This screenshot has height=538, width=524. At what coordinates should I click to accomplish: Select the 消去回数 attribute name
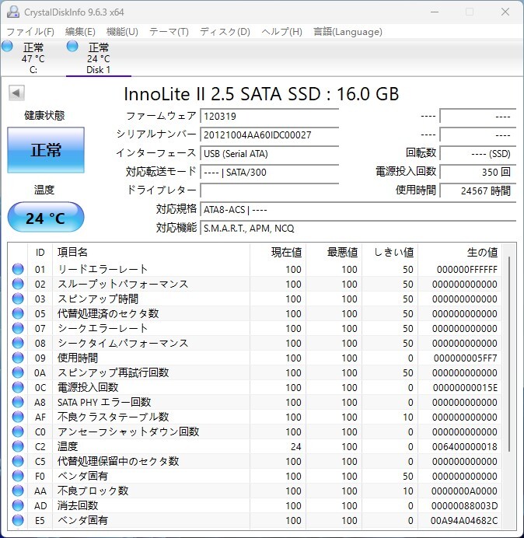(78, 505)
